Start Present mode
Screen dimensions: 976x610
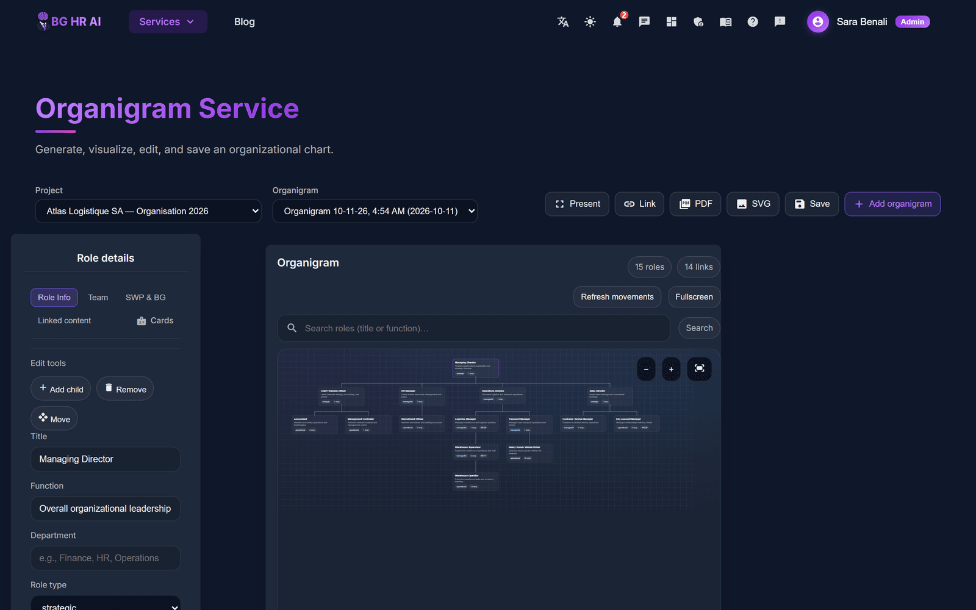pos(577,204)
